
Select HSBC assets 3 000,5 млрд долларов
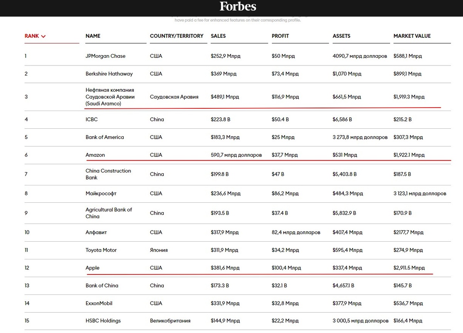click(360, 321)
